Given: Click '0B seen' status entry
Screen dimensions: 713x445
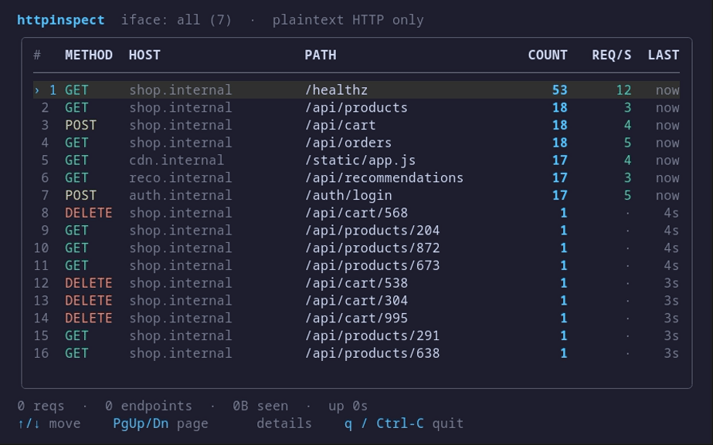Looking at the screenshot, I should click(x=260, y=406).
